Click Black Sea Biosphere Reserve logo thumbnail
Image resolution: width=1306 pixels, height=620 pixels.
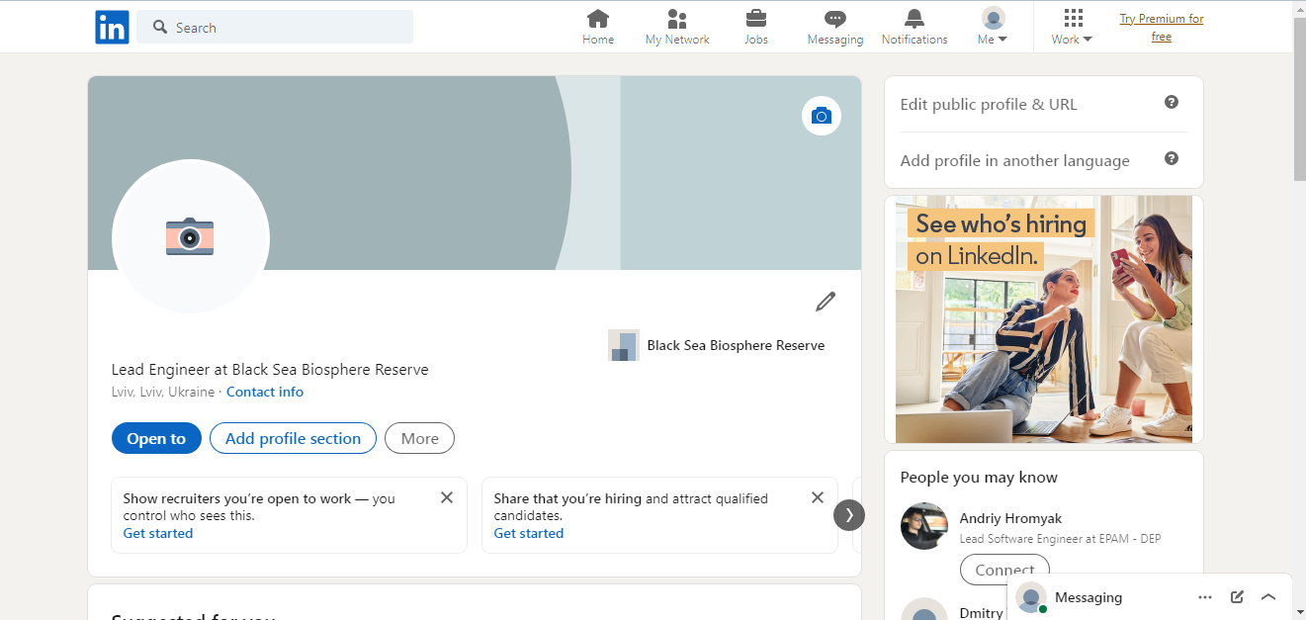point(624,345)
